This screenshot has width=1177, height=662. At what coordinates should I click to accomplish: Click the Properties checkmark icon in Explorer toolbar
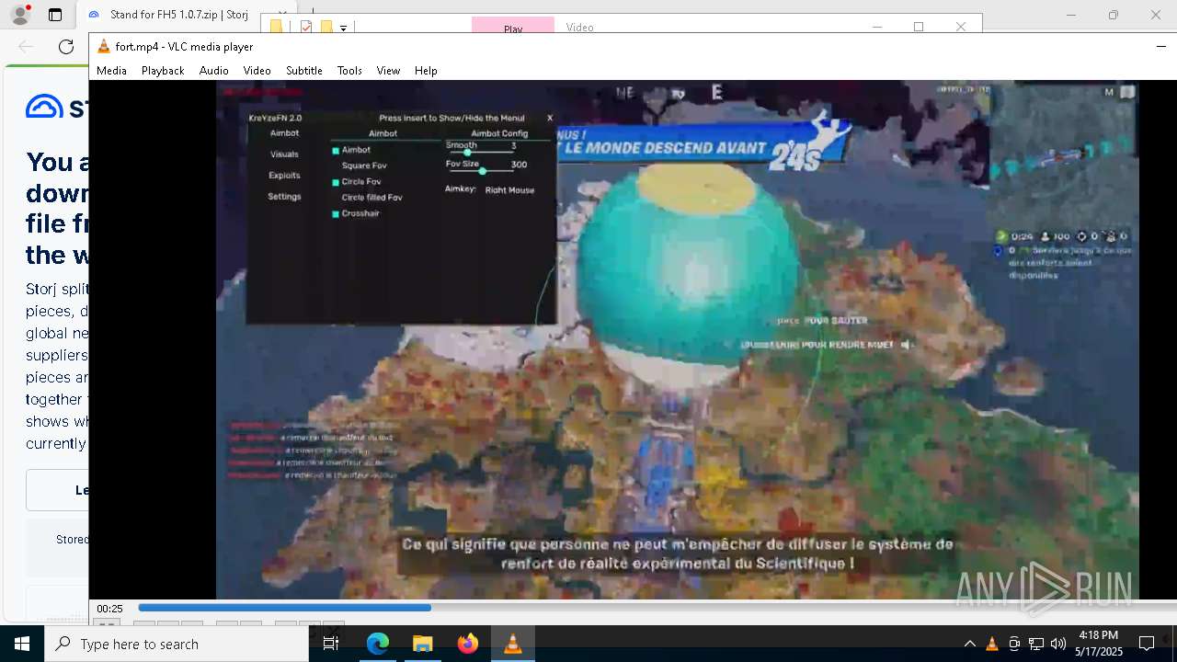(306, 28)
